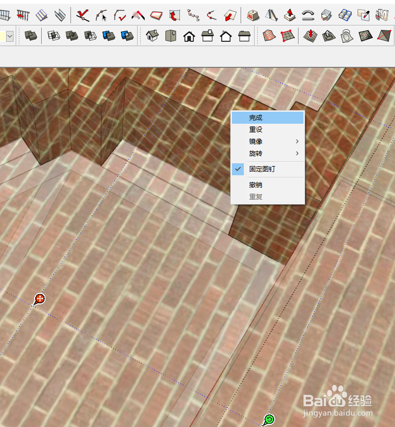The image size is (395, 427).
Task: Select the Outer Shell solid tool
Action: (31, 36)
